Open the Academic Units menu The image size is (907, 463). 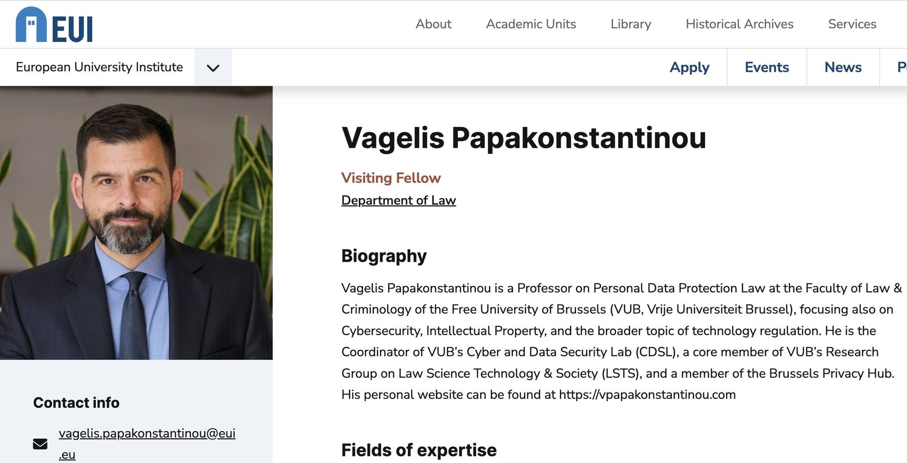point(531,24)
